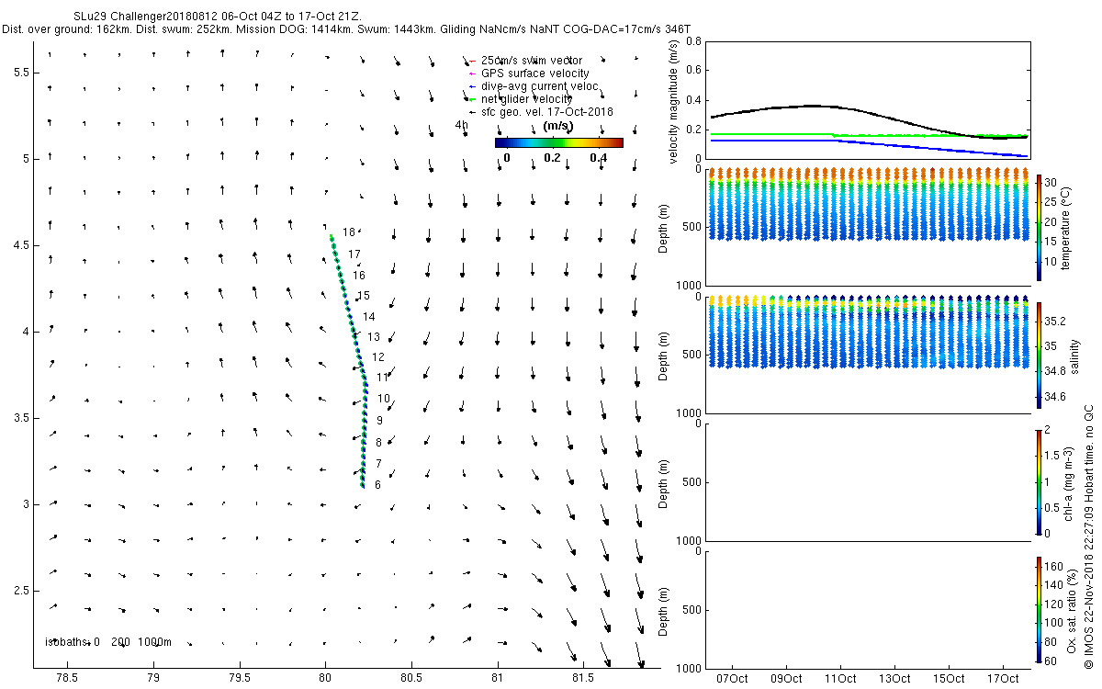Click the temperature depth profile panel

[x=869, y=227]
